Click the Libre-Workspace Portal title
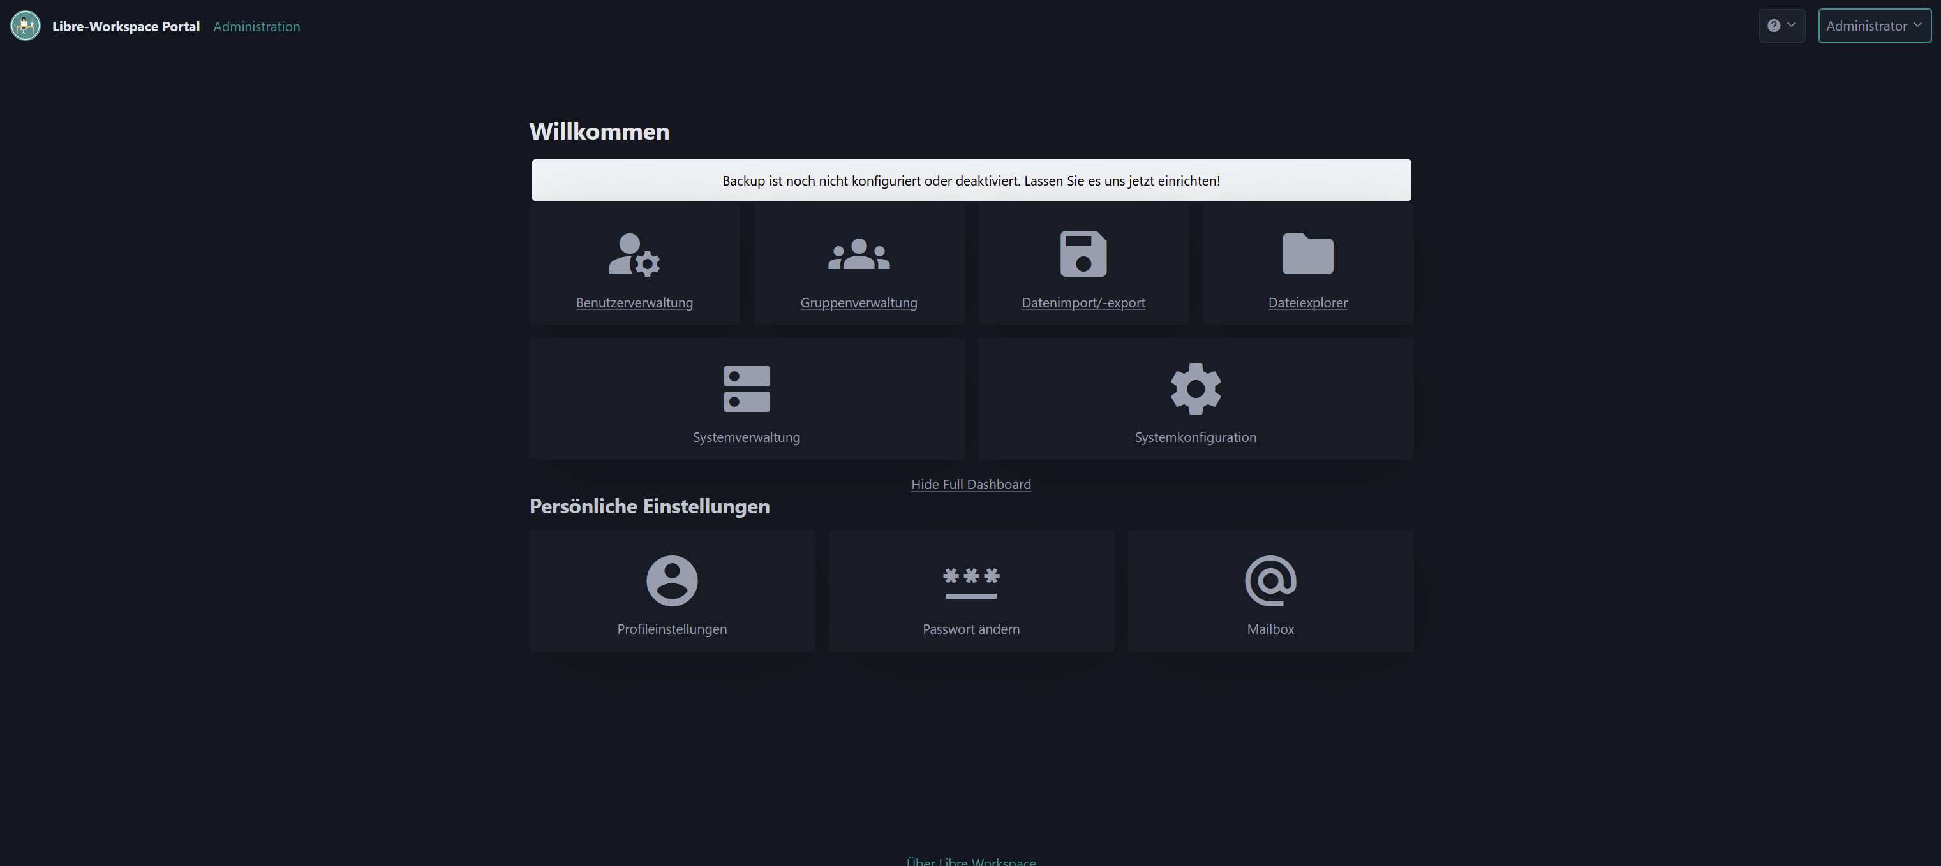Screen dimensions: 1941x866 tap(126, 26)
